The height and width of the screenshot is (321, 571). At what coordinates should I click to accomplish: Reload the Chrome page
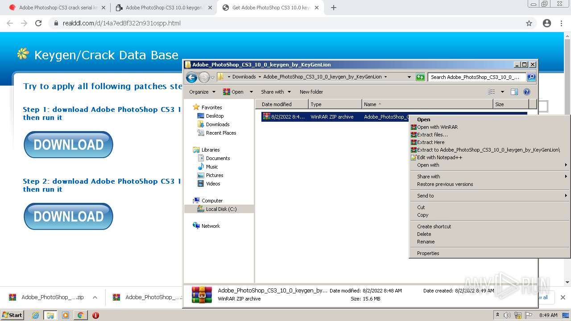(x=38, y=23)
